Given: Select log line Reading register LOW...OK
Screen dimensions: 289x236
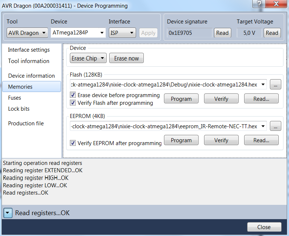Looking at the screenshot, I should pos(35,185).
